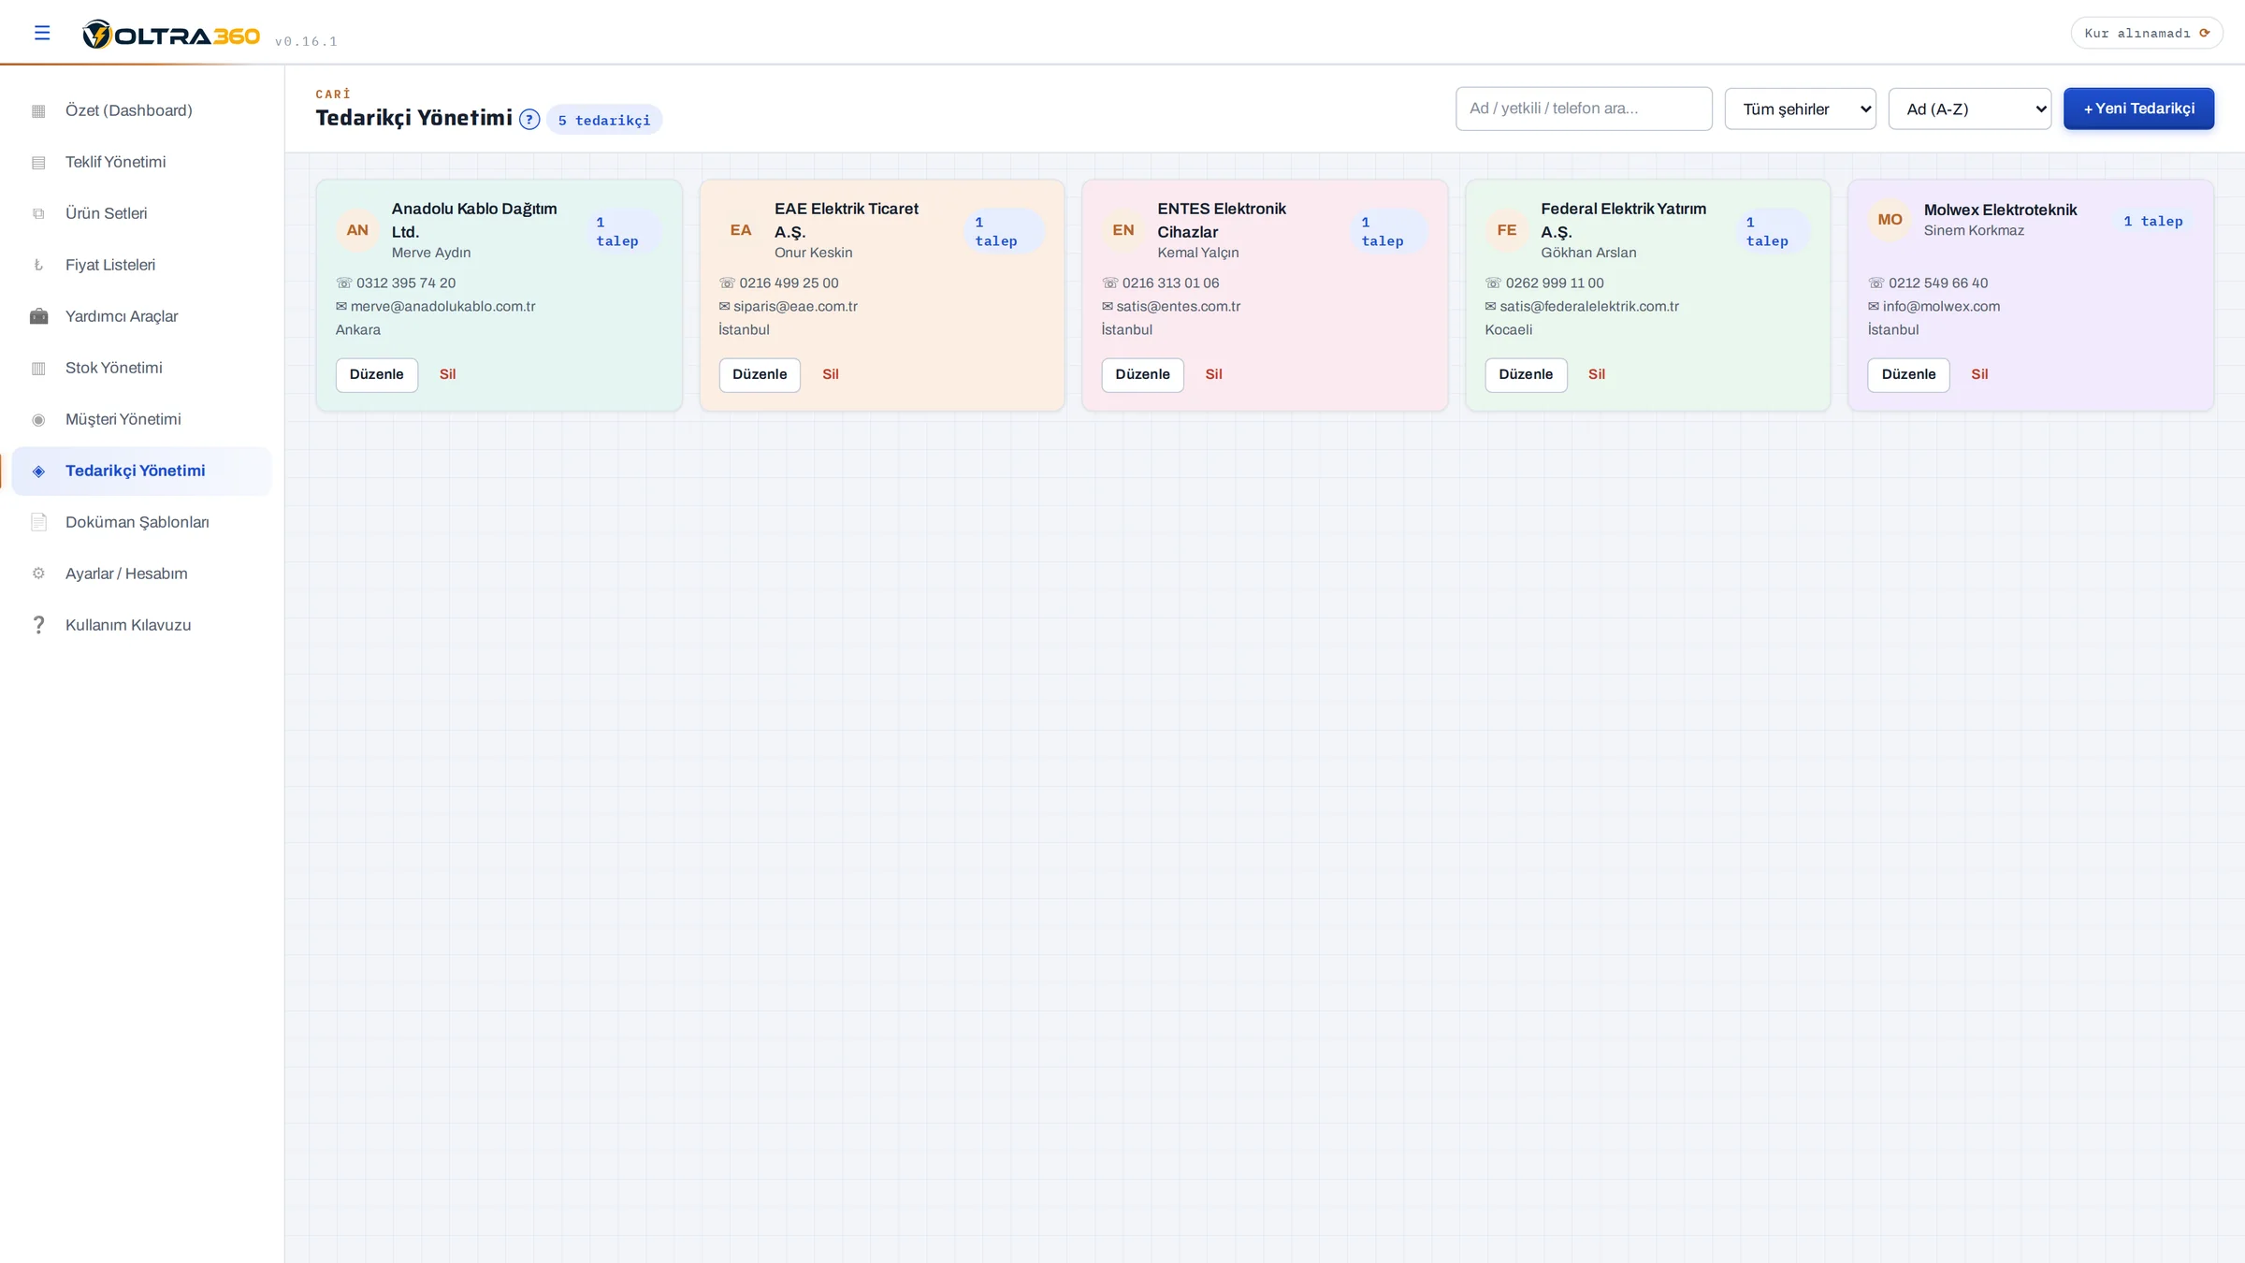Click the 1 talep badge on ENTES

coord(1388,231)
